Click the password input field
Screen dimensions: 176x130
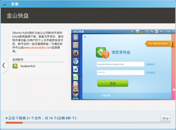click(120, 72)
